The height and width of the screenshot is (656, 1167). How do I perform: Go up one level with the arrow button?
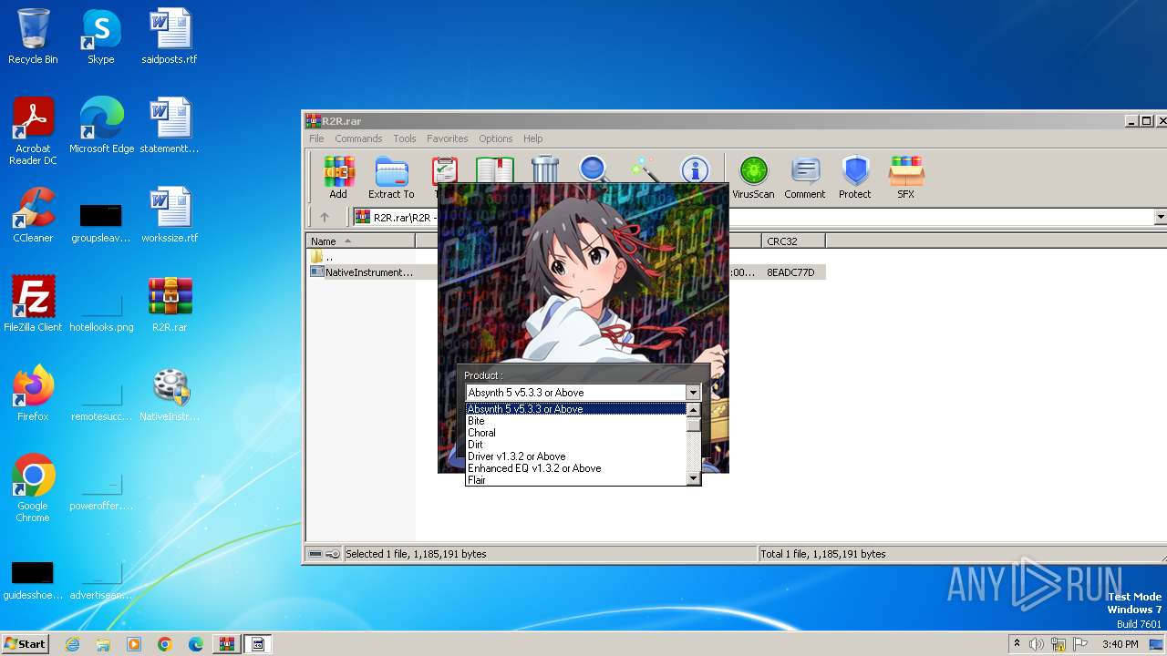(325, 217)
